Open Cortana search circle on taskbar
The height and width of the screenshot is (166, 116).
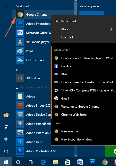pos(18,162)
